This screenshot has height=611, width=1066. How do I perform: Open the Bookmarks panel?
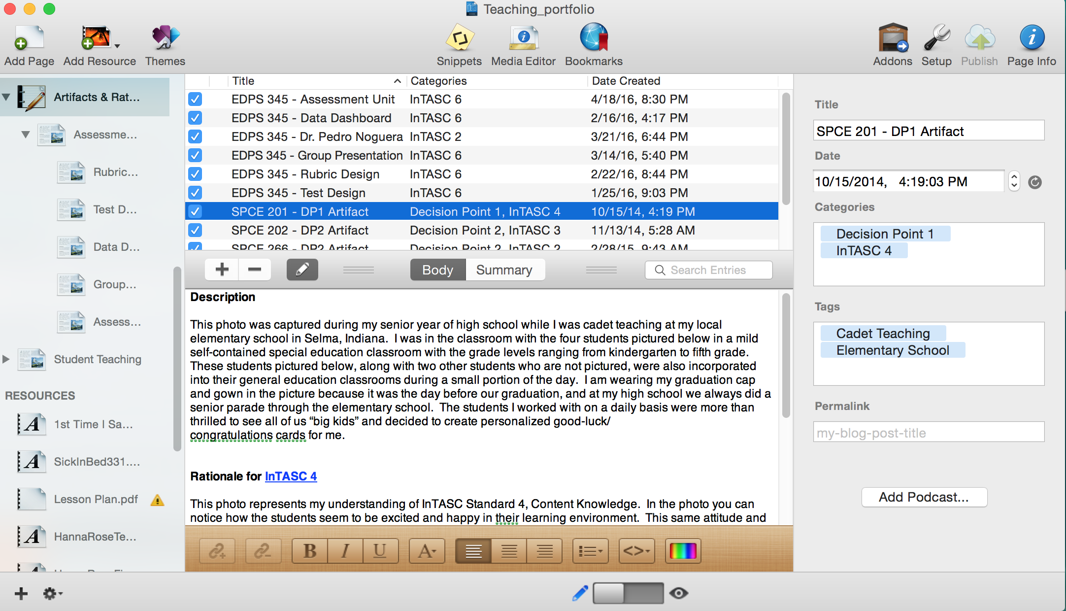tap(594, 38)
